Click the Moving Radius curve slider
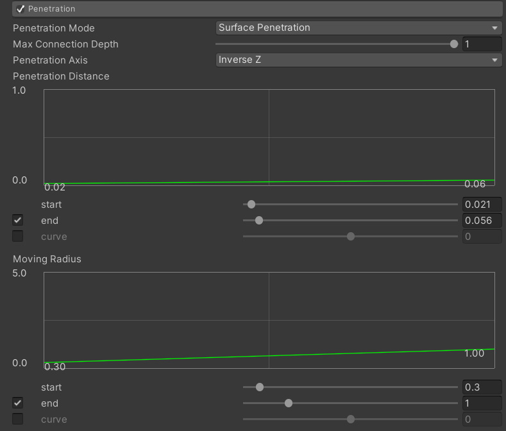The image size is (506, 431). point(350,419)
